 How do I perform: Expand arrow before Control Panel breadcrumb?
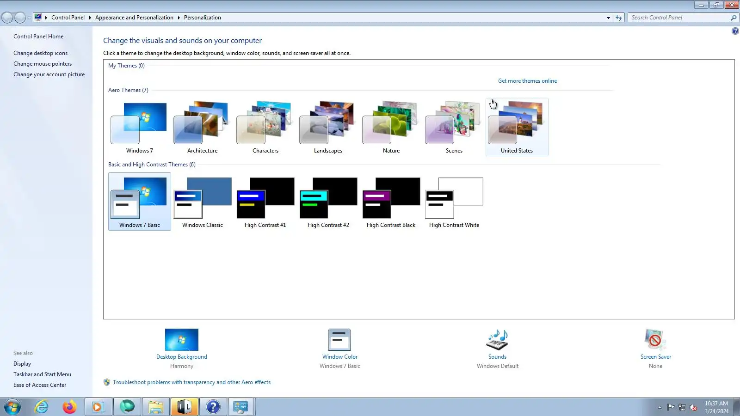pos(46,18)
